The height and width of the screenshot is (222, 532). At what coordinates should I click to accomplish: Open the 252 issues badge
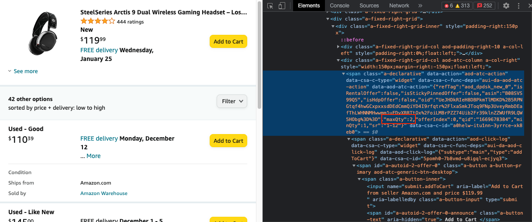pyautogui.click(x=485, y=6)
